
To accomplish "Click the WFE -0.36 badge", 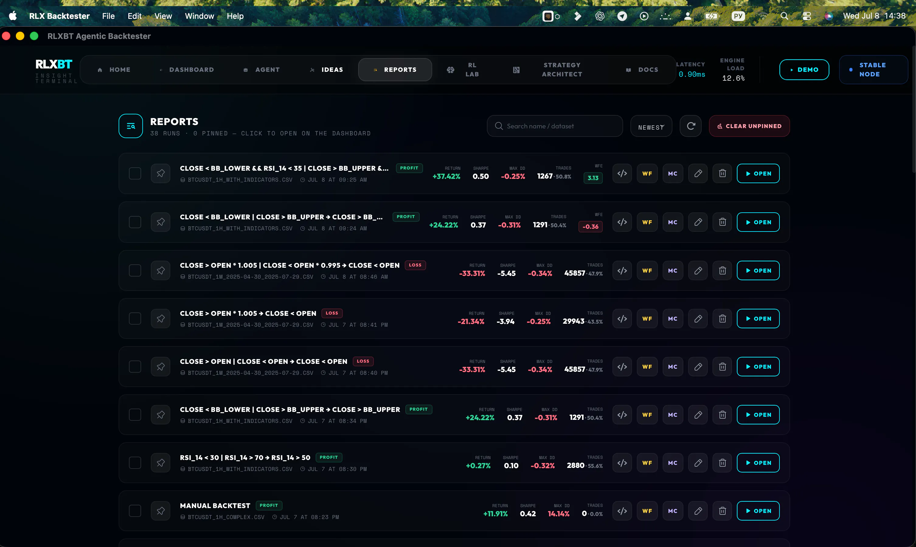I will pos(590,226).
